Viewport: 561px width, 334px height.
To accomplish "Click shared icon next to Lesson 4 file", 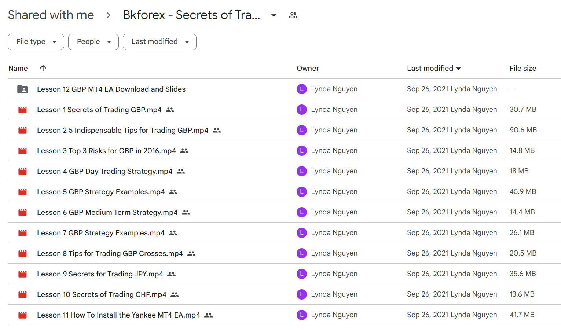I will [181, 171].
